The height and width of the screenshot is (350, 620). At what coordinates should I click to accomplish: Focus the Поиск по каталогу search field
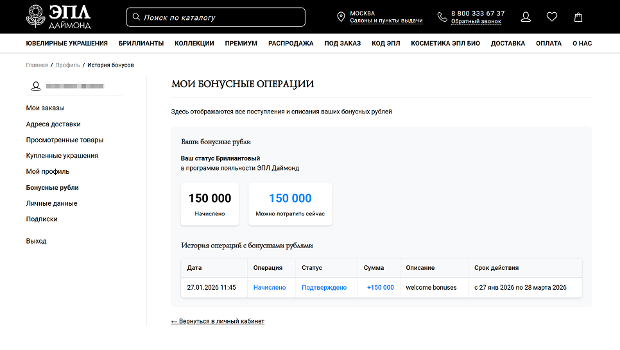click(x=216, y=17)
